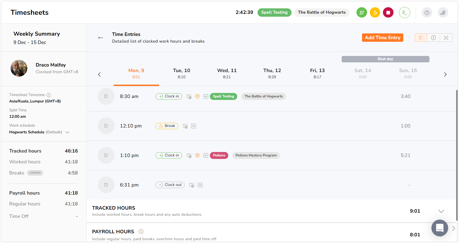Click Clock in badge at 1:10 pm
The height and width of the screenshot is (243, 459).
(x=169, y=155)
